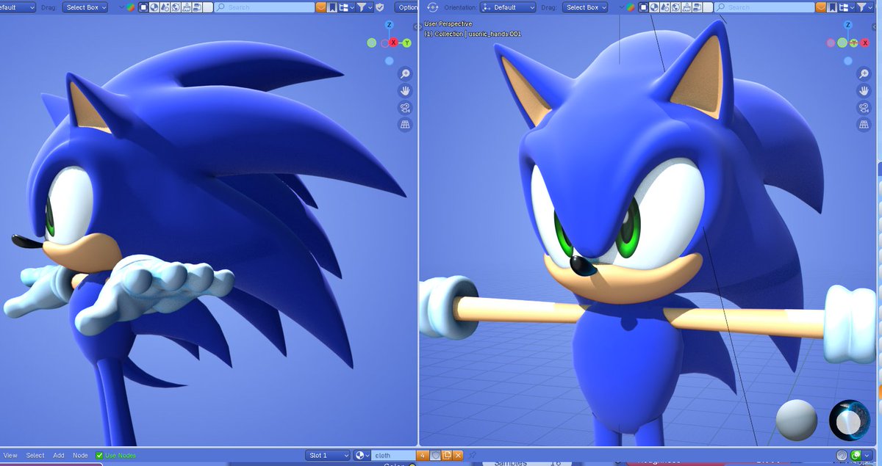This screenshot has width=882, height=466.
Task: Click the User Perspective overlay text
Action: tap(448, 24)
